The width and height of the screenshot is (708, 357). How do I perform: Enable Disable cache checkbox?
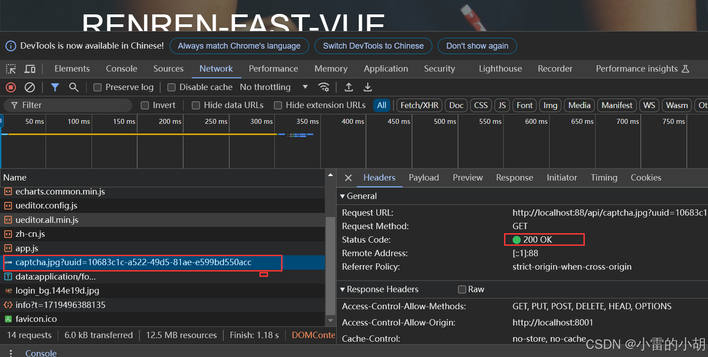click(171, 87)
